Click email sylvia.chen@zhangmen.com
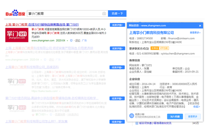The width and height of the screenshot is (210, 137). point(178,54)
